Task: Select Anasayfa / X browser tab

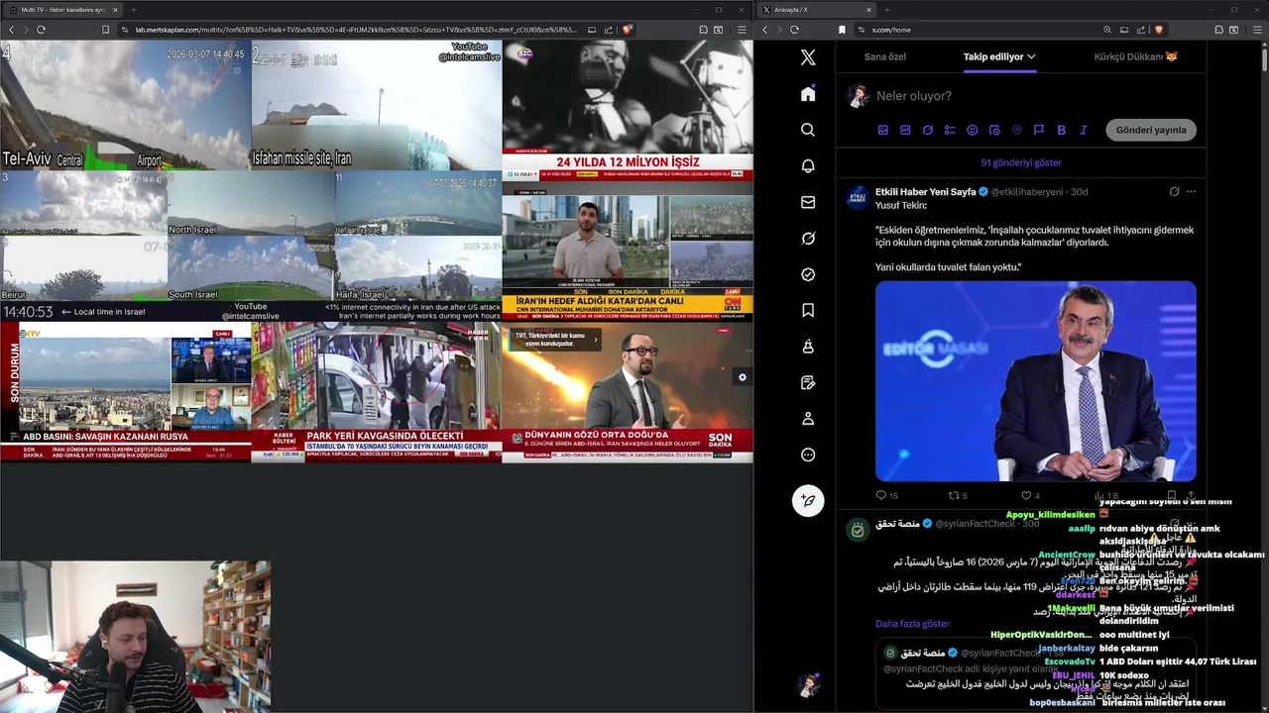Action: point(819,9)
